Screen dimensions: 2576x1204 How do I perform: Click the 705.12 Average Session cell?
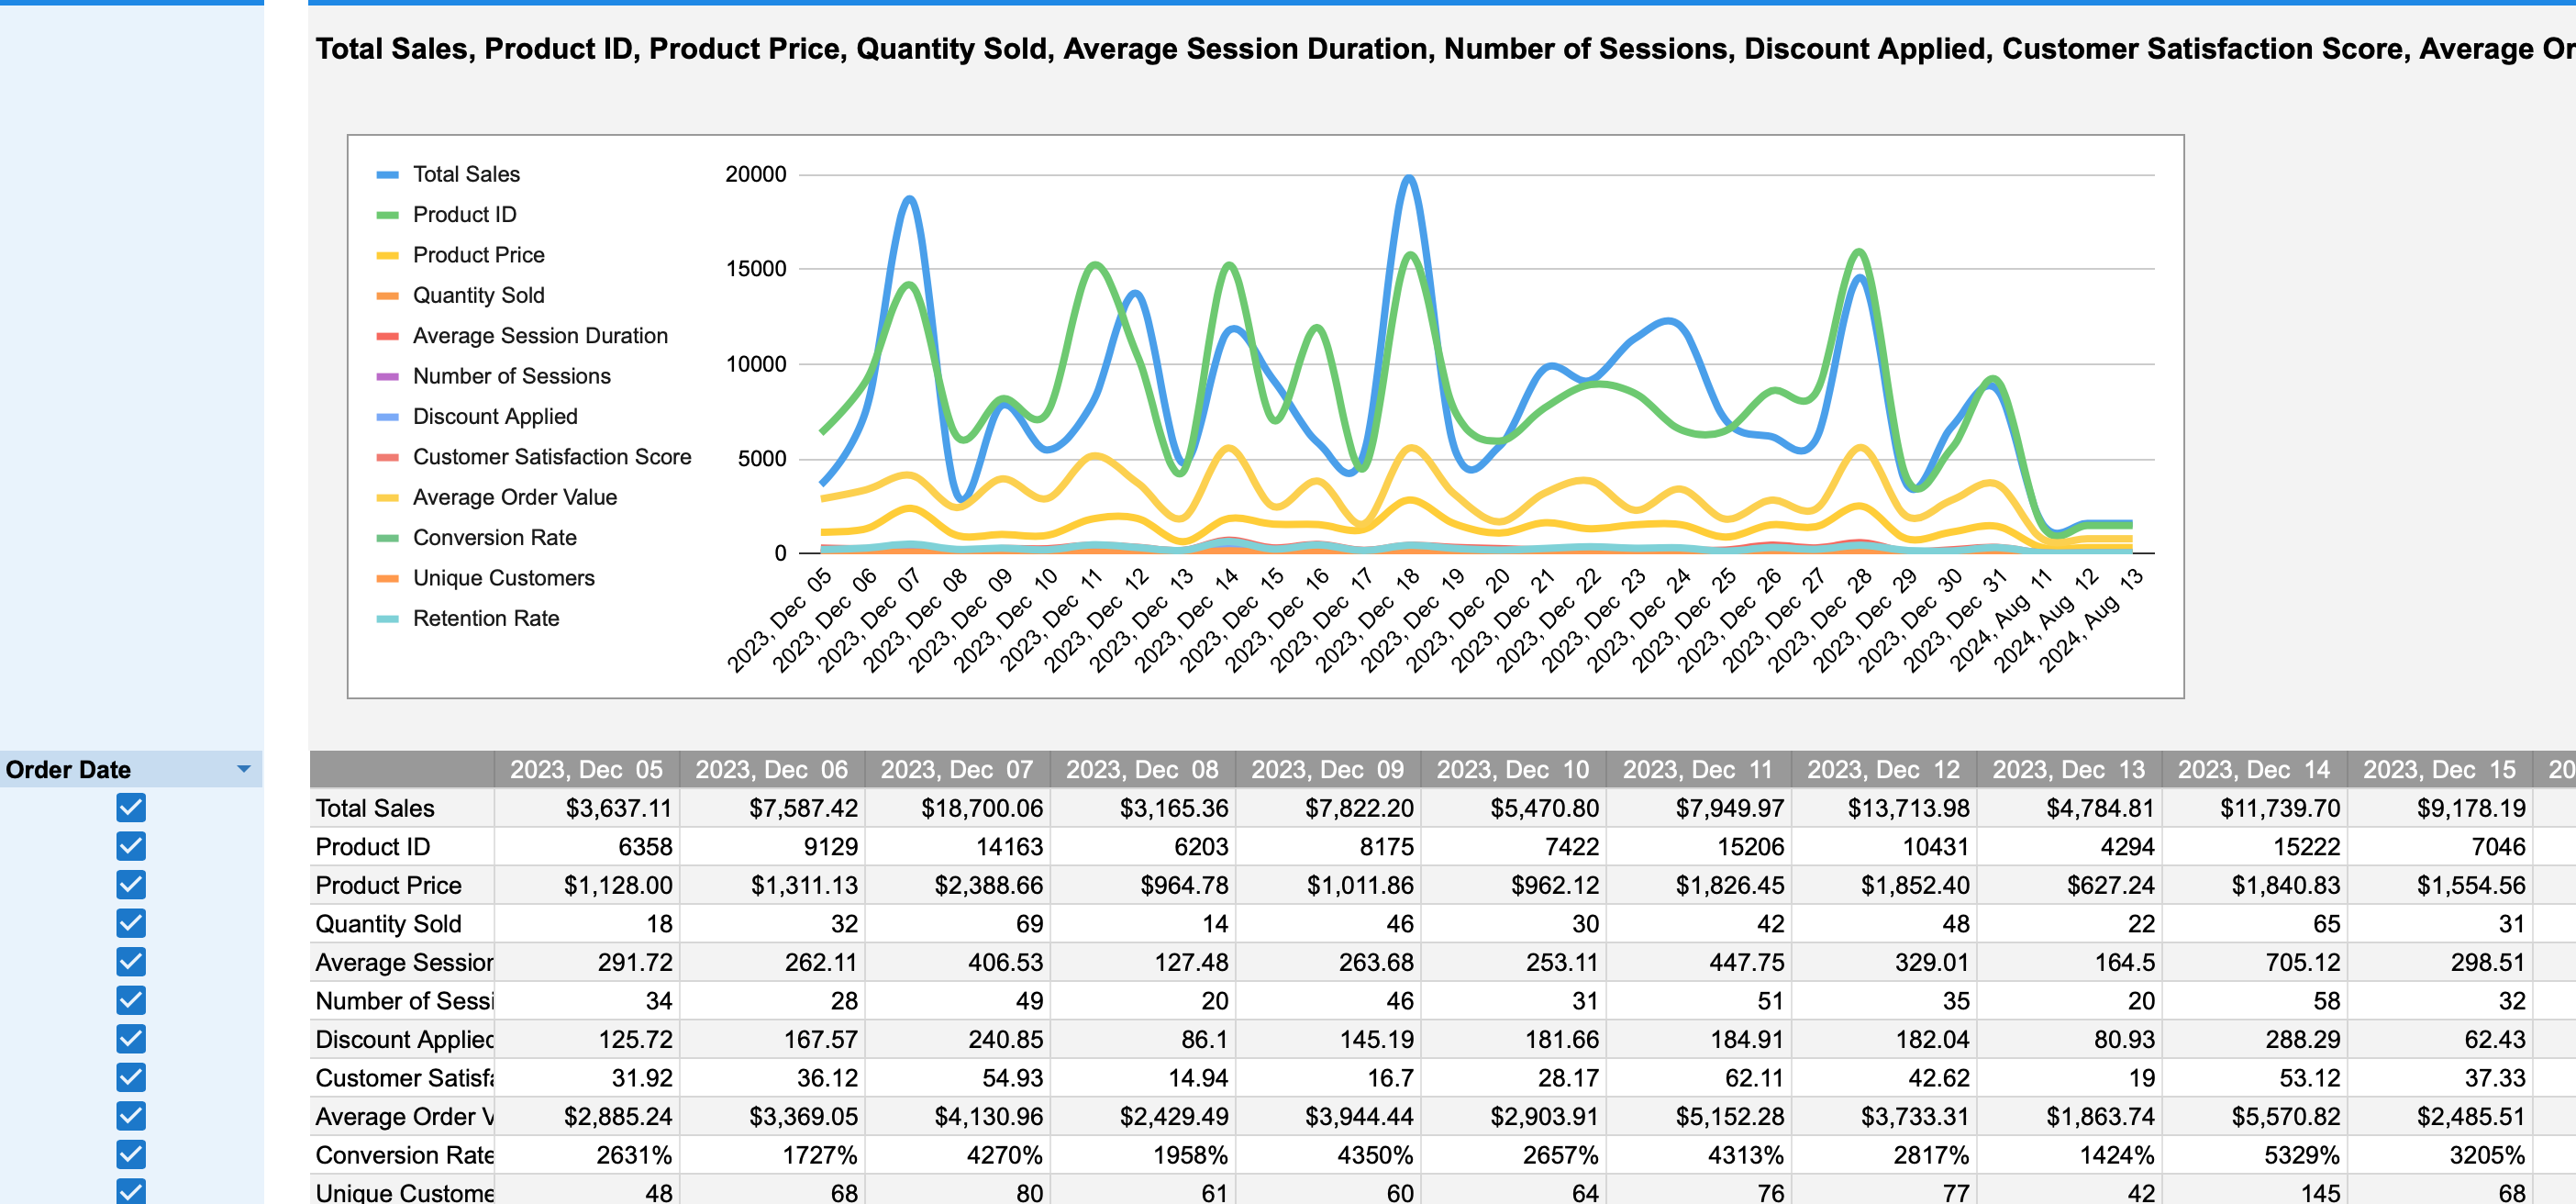click(x=2255, y=962)
